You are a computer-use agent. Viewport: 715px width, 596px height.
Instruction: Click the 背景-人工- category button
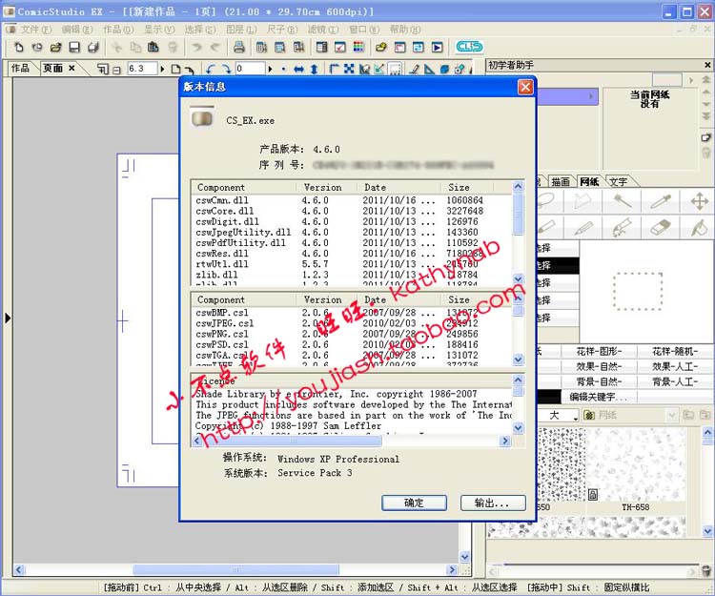[675, 381]
